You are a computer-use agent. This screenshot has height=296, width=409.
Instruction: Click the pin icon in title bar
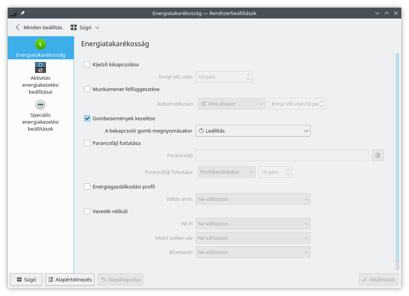[x=22, y=13]
